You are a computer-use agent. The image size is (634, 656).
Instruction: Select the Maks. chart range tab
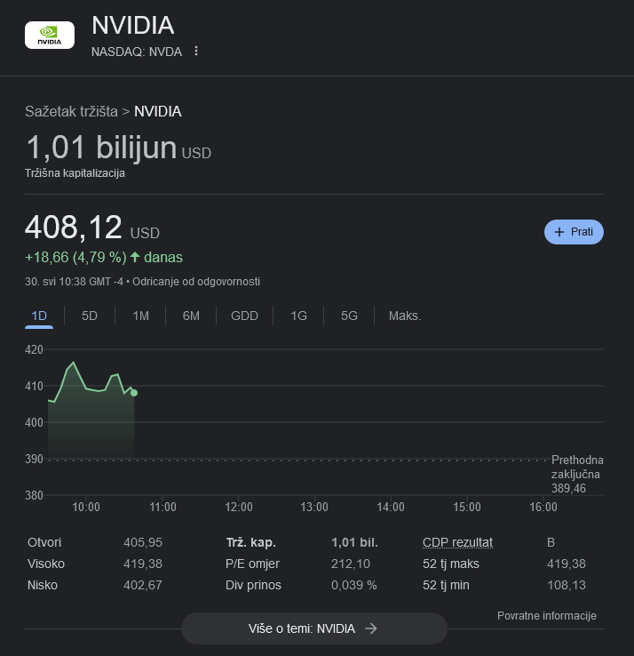[x=405, y=316]
